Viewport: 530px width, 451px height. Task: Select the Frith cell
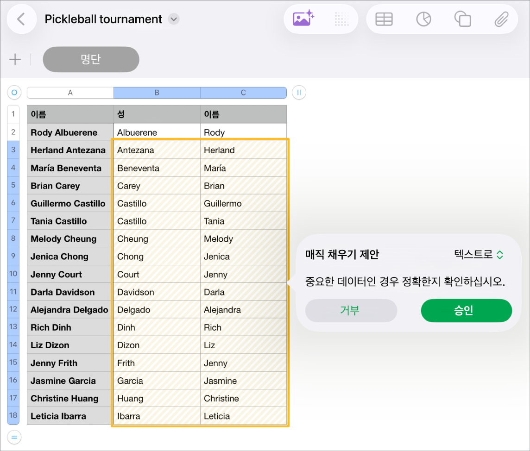(157, 363)
